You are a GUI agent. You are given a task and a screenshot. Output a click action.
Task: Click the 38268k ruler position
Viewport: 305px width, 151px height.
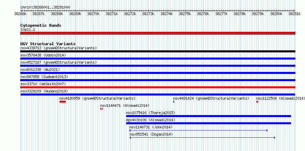[x=57, y=14]
